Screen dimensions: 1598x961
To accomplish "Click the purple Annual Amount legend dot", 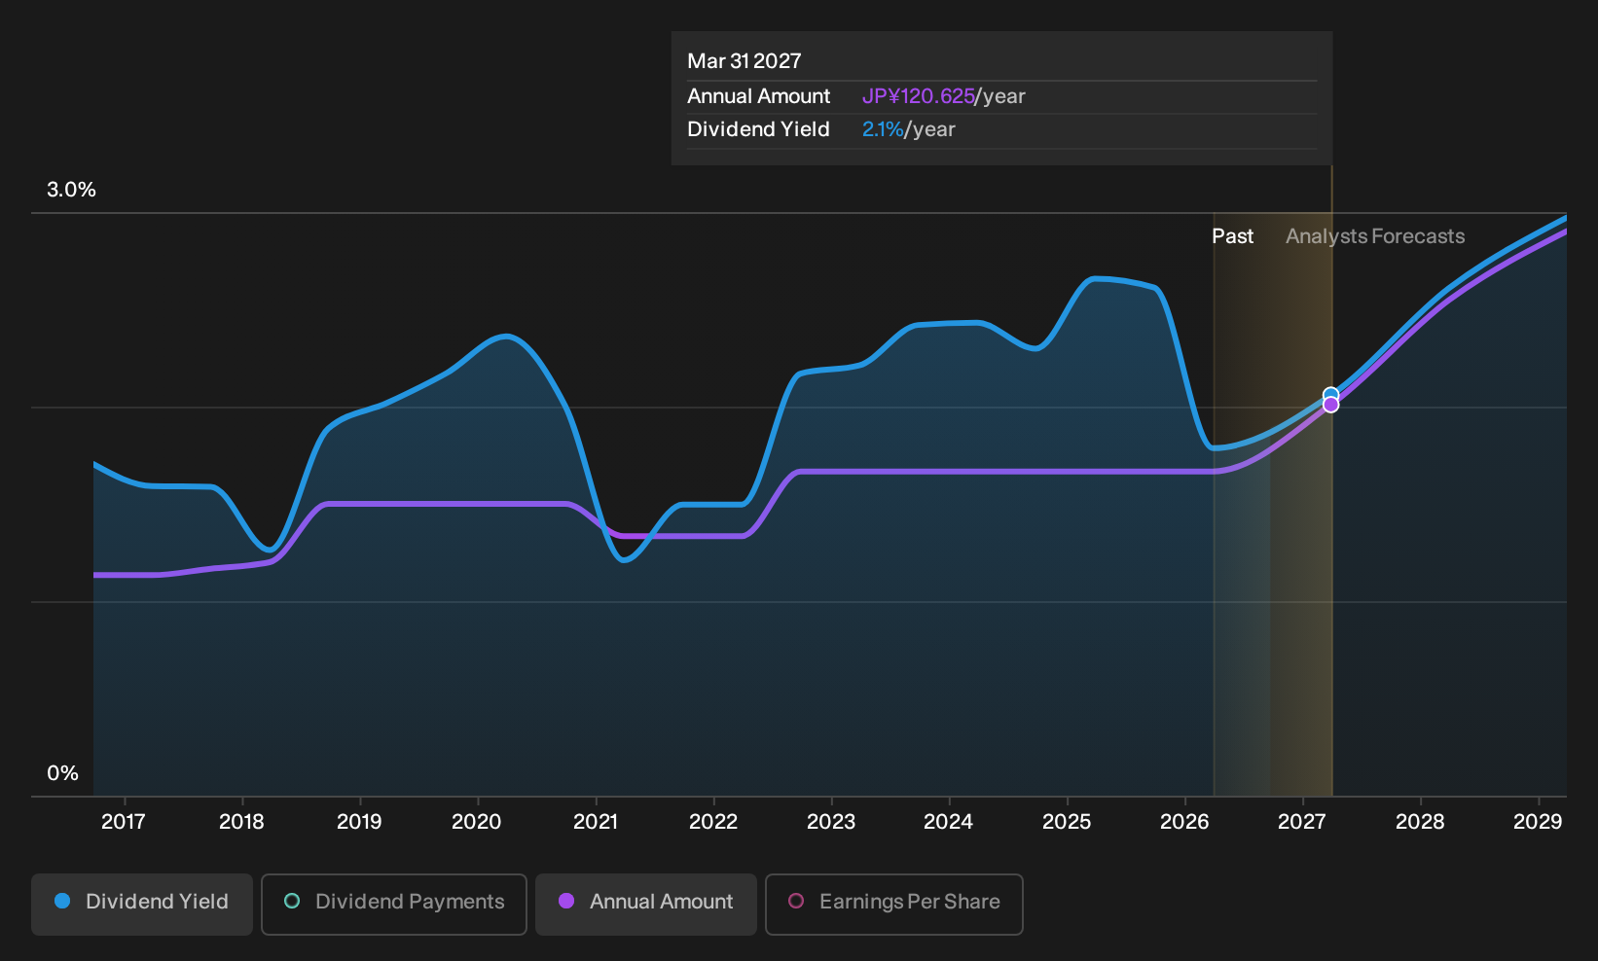I will (566, 901).
